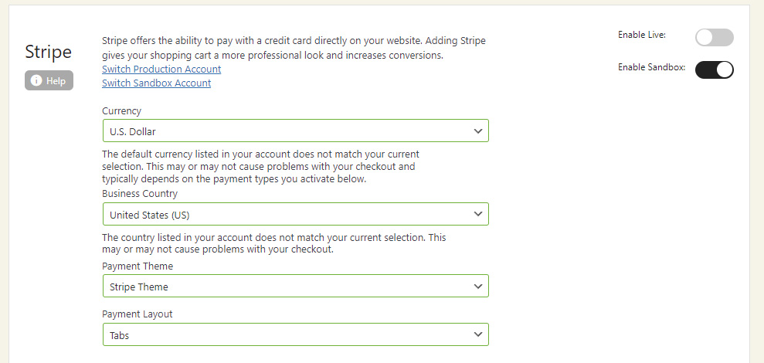Open the Payment Layout dropdown showing Tabs
The width and height of the screenshot is (764, 363).
point(295,334)
